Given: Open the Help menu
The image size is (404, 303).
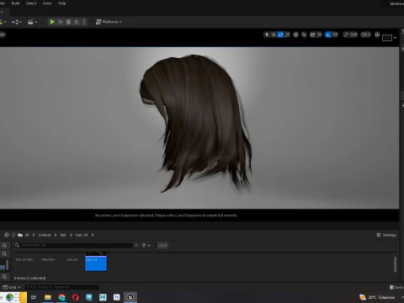Looking at the screenshot, I should [61, 3].
